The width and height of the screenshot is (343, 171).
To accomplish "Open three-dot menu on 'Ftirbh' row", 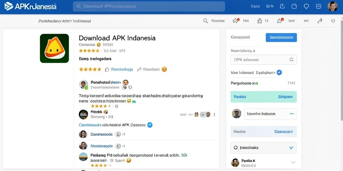I will coord(214,115).
